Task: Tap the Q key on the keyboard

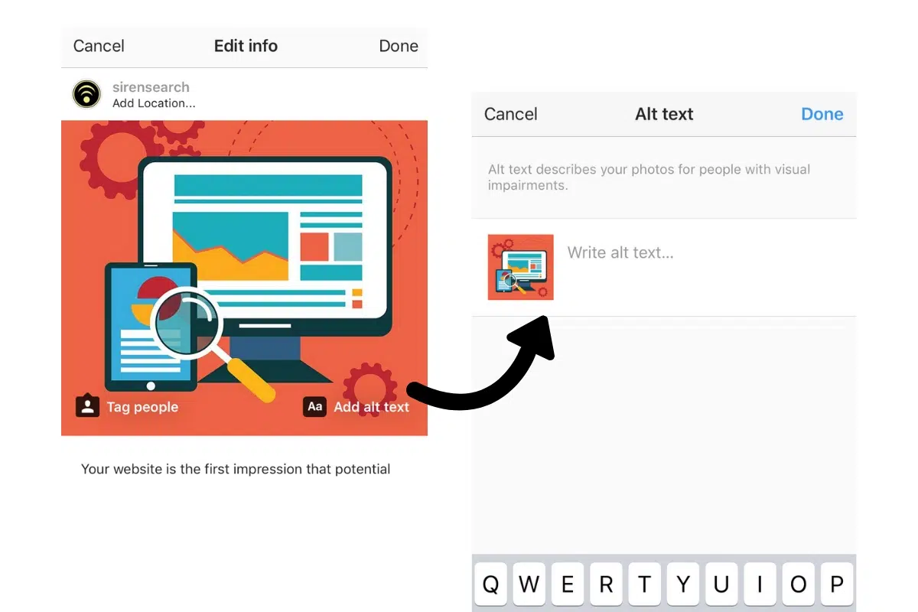Action: tap(490, 586)
